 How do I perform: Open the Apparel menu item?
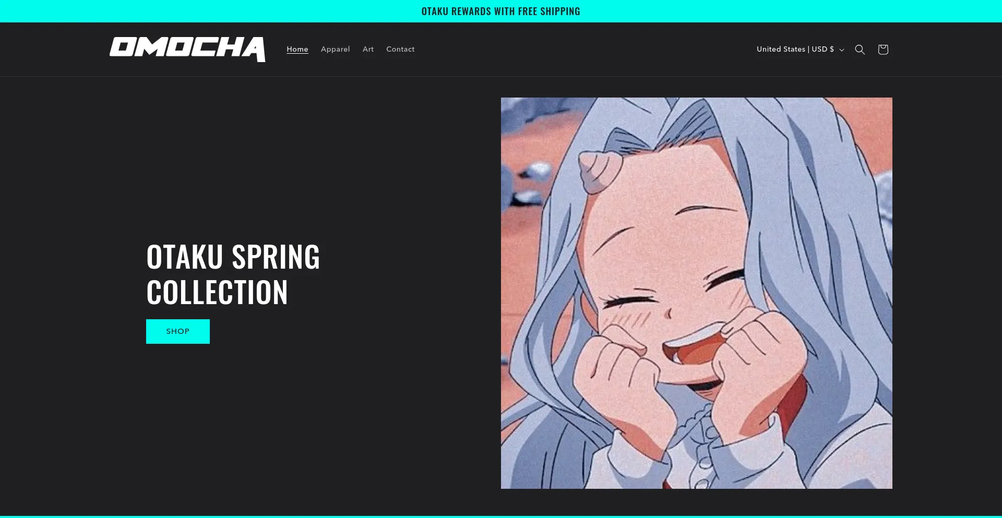click(x=335, y=49)
